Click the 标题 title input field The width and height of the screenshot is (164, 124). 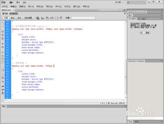coord(83,18)
